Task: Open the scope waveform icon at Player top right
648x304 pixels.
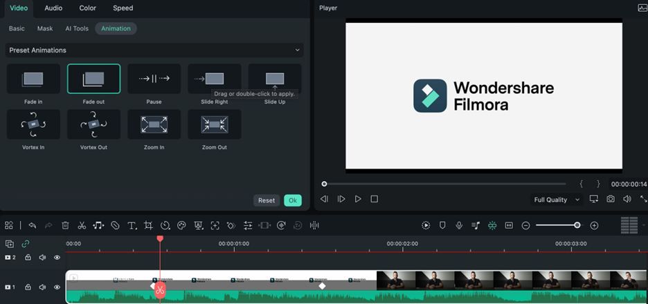Action: pos(642,8)
